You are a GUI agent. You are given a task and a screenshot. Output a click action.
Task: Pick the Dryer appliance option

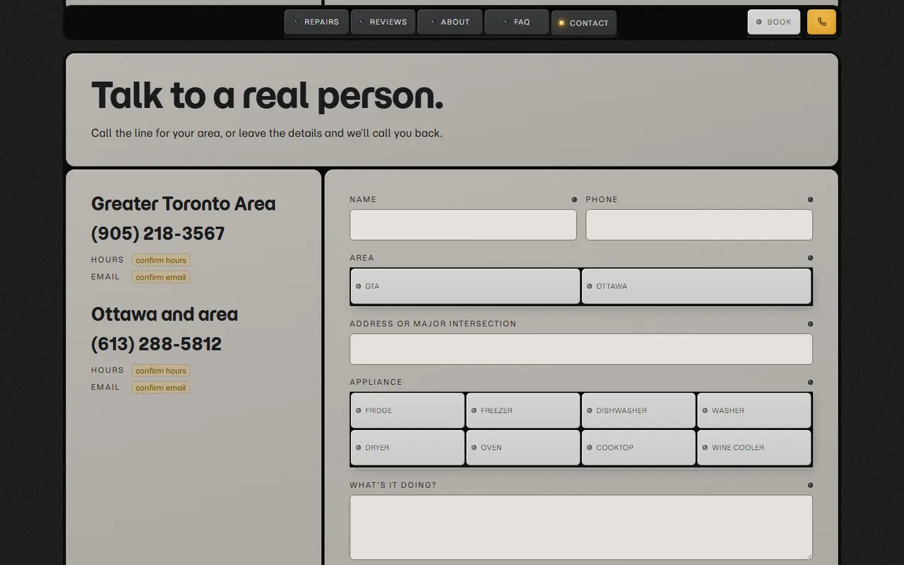pyautogui.click(x=408, y=448)
